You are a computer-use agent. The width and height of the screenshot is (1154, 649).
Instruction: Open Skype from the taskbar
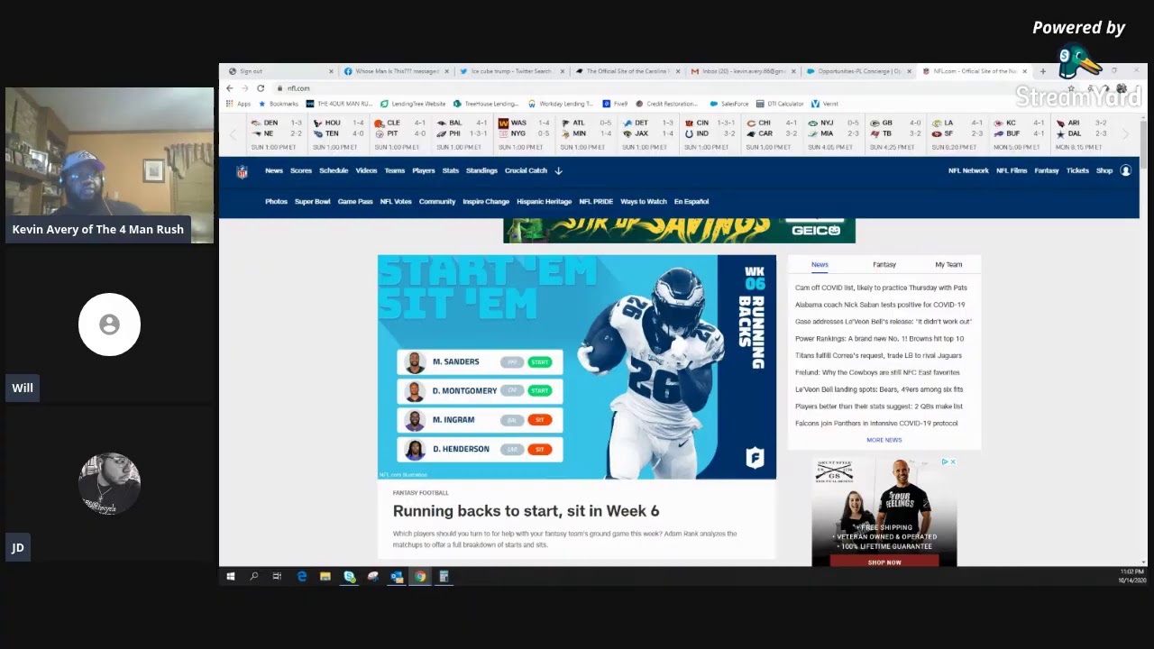pos(349,576)
